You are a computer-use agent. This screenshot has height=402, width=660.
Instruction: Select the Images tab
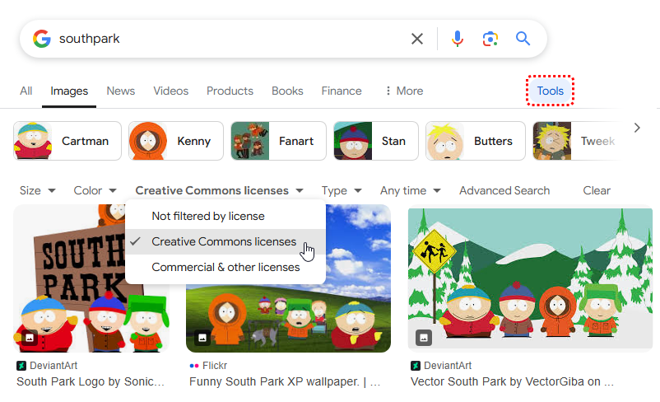click(x=69, y=91)
